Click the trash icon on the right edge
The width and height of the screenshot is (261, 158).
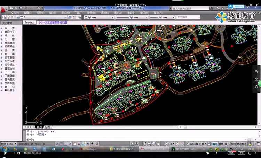(256, 87)
